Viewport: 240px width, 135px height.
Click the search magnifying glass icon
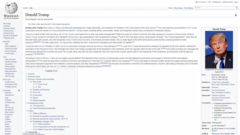point(236,8)
